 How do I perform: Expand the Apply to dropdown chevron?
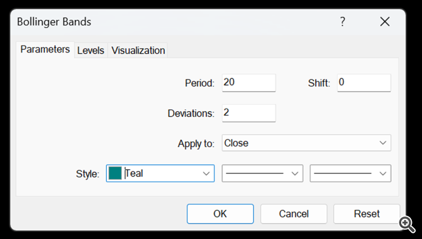click(383, 143)
